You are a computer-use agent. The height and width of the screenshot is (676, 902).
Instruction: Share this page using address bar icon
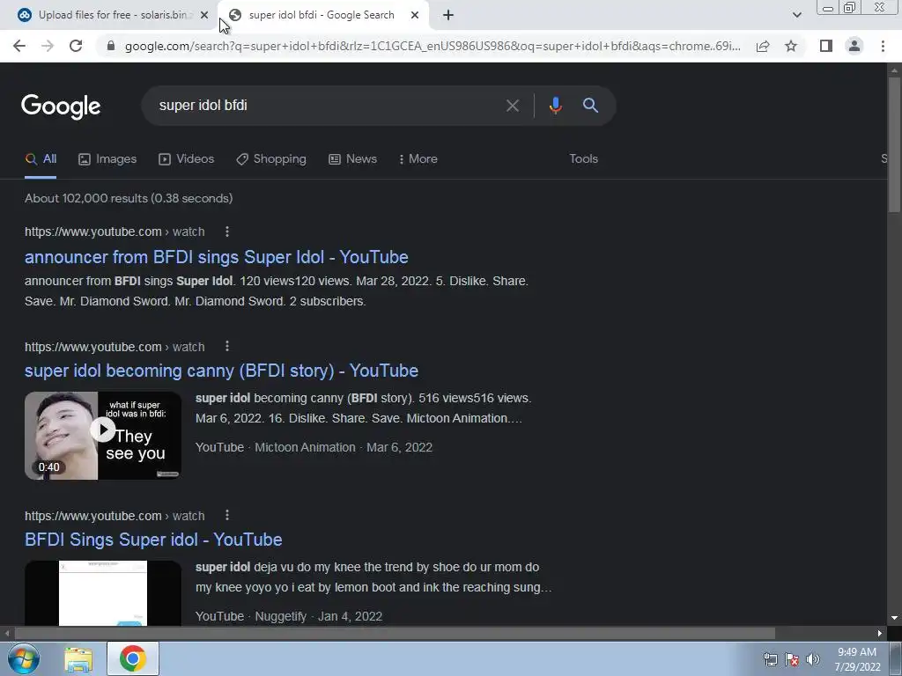coord(763,46)
